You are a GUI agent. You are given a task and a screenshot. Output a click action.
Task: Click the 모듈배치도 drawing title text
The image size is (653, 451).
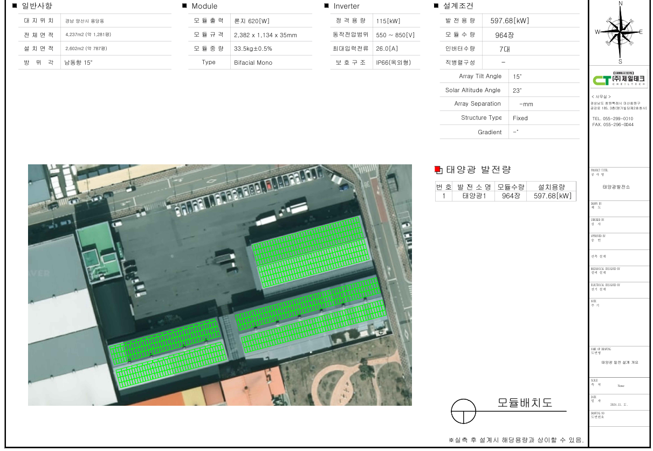click(524, 403)
